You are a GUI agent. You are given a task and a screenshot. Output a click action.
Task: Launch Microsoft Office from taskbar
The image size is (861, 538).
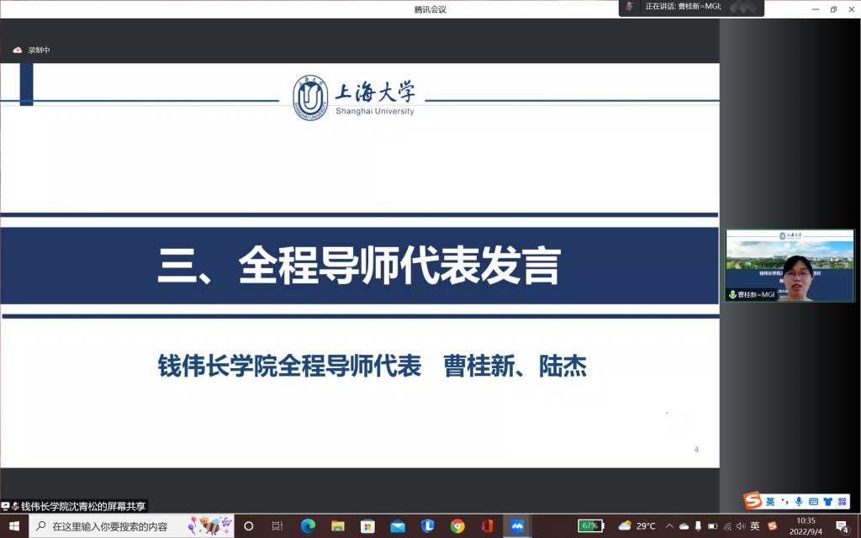point(487,526)
